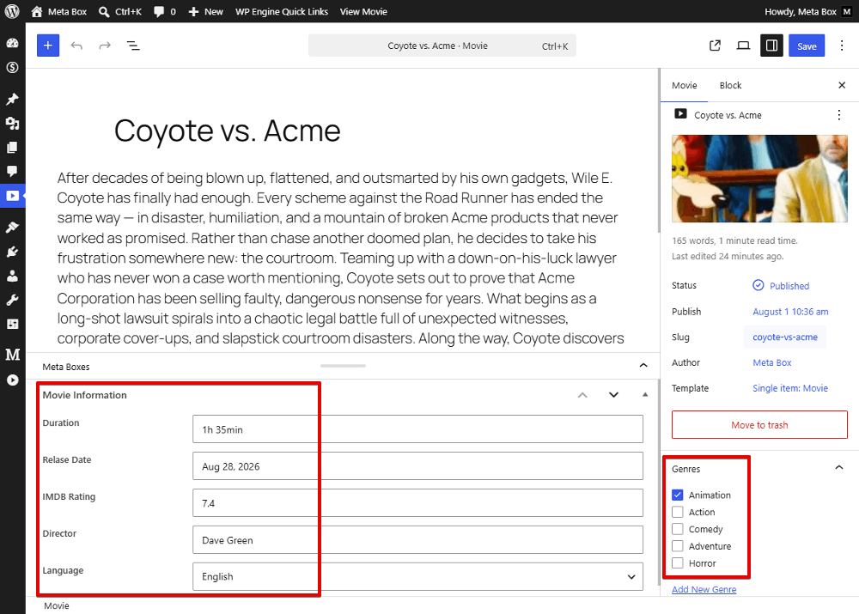View the movie in new tab

point(715,46)
